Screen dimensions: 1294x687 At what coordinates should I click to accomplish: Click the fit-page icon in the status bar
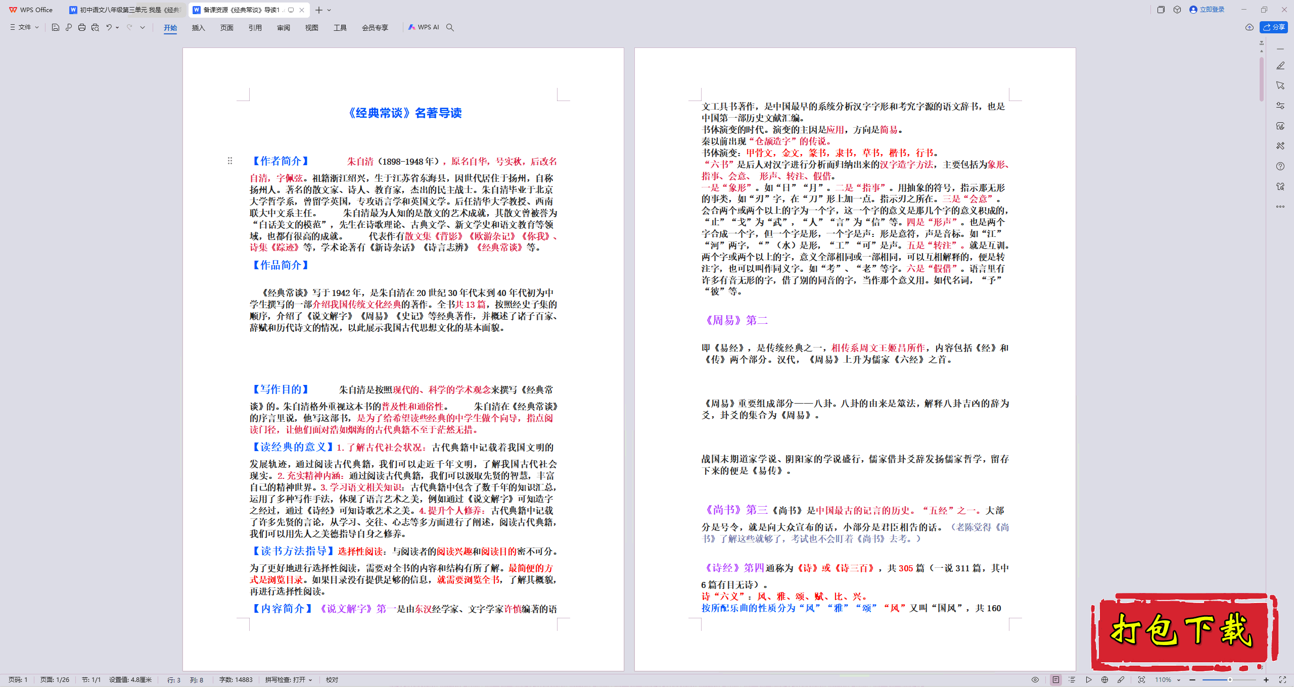(1141, 680)
